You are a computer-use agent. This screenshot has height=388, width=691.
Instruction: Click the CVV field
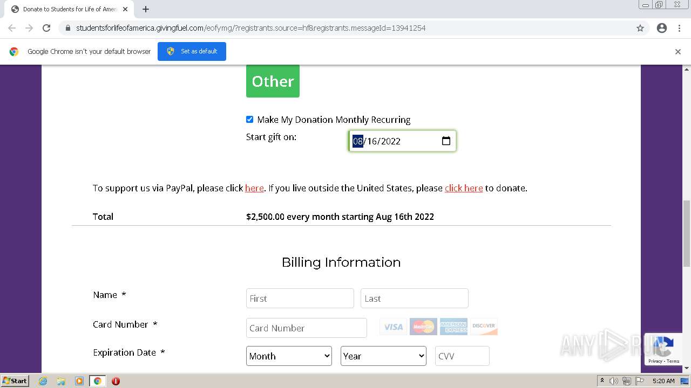(x=462, y=356)
